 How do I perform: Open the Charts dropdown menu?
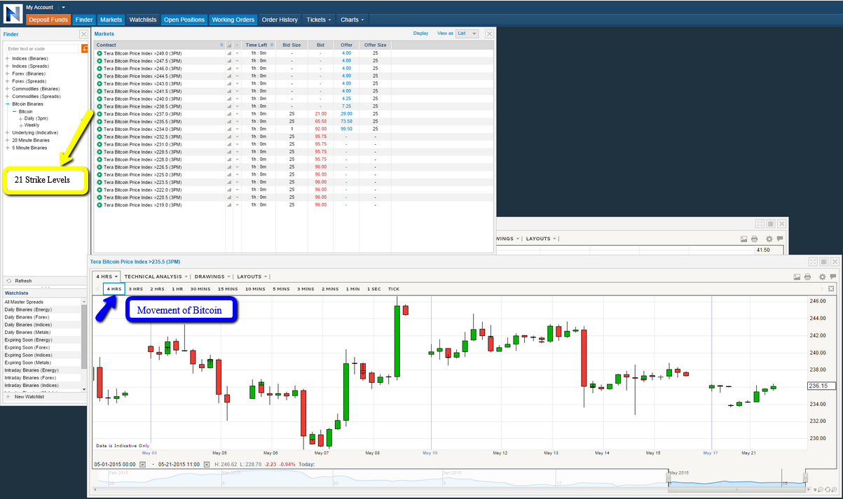click(x=351, y=20)
